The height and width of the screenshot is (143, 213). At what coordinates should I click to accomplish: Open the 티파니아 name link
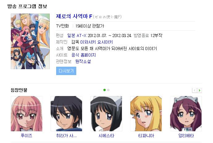tap(146, 136)
